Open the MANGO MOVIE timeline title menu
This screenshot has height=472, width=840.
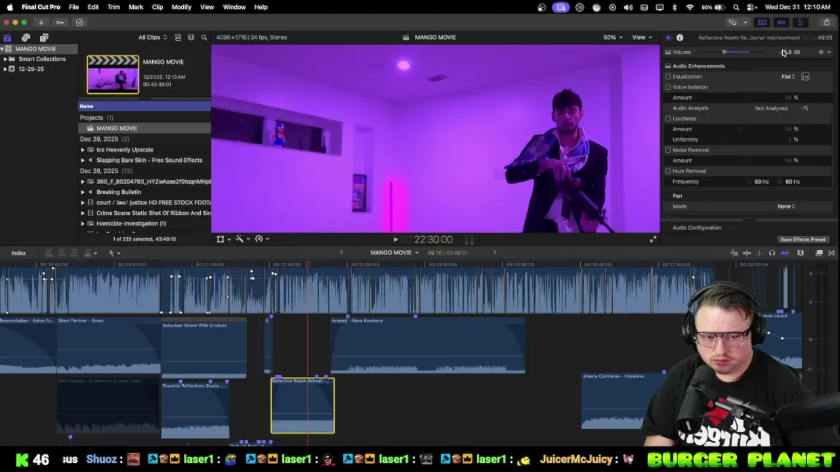pos(394,252)
